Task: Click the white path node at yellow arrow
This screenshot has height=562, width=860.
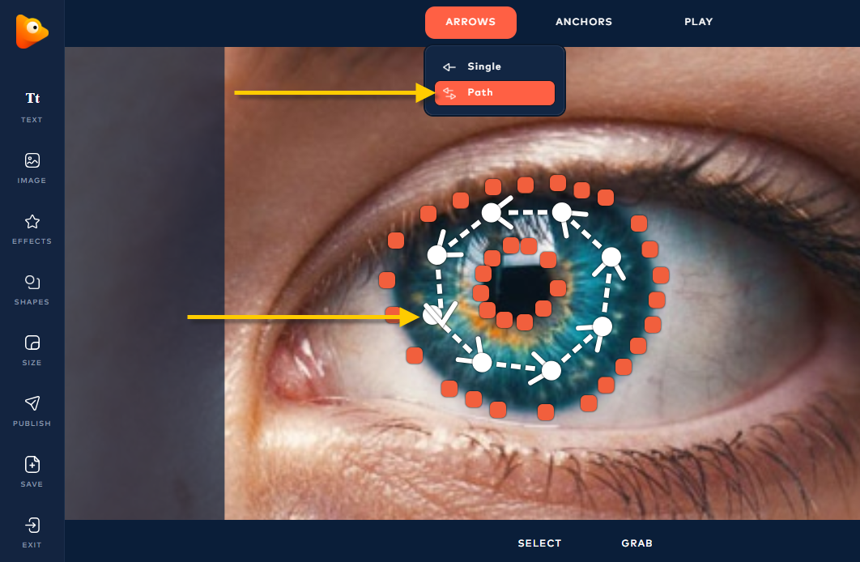Action: (432, 315)
